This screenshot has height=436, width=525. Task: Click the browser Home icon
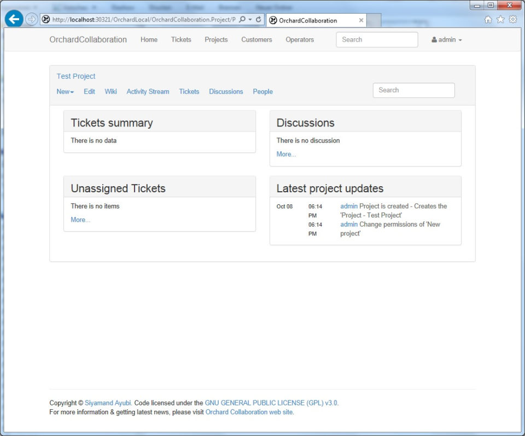coord(488,20)
